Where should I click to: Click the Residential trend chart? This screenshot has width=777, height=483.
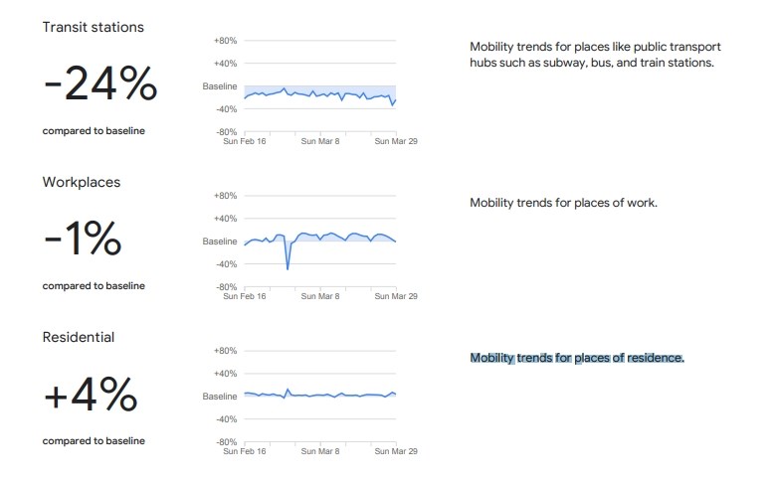pyautogui.click(x=320, y=395)
